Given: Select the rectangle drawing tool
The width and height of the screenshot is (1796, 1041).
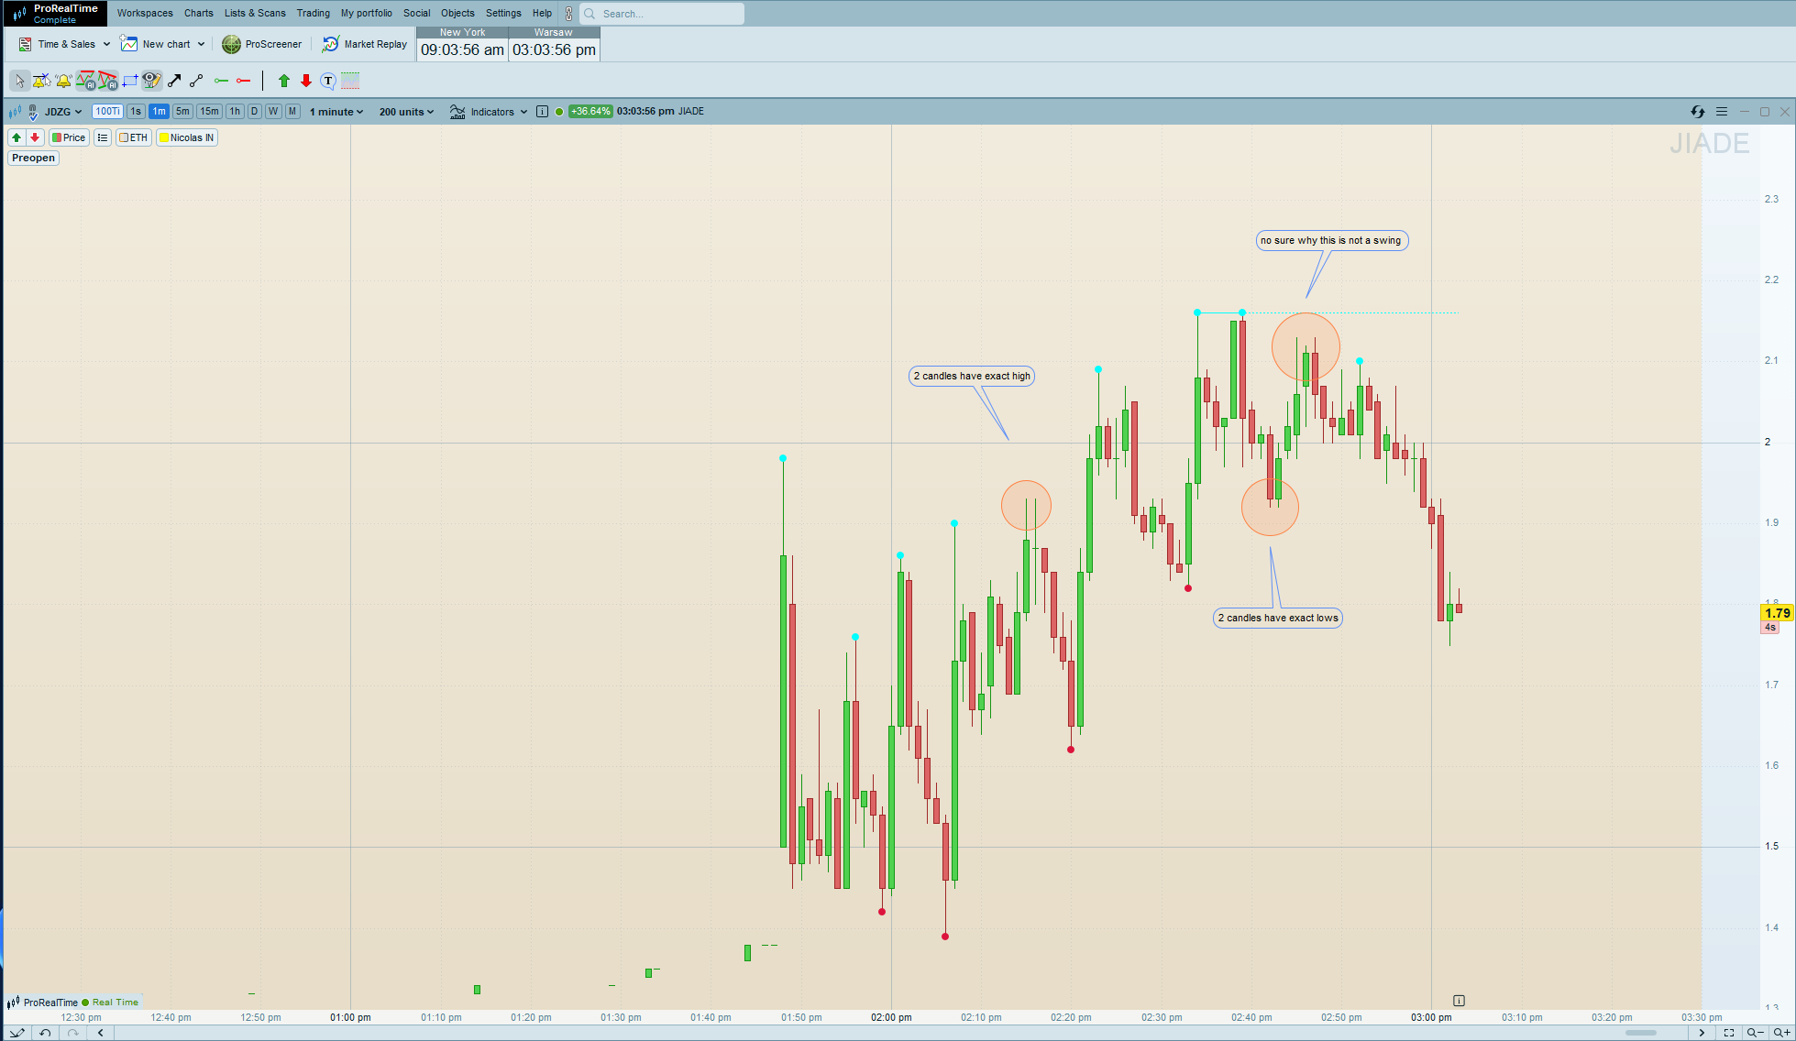Looking at the screenshot, I should (130, 82).
